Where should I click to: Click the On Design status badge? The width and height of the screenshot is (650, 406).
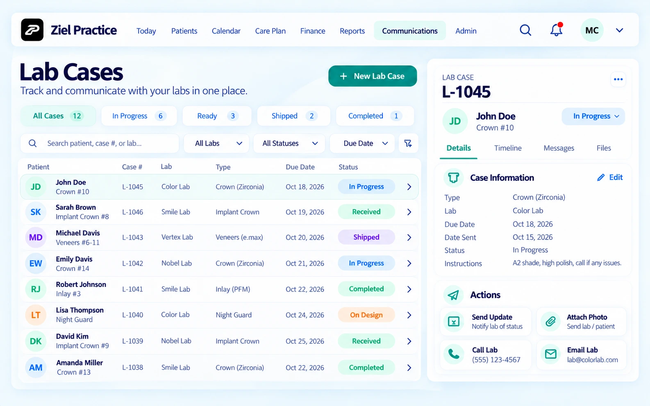(366, 315)
